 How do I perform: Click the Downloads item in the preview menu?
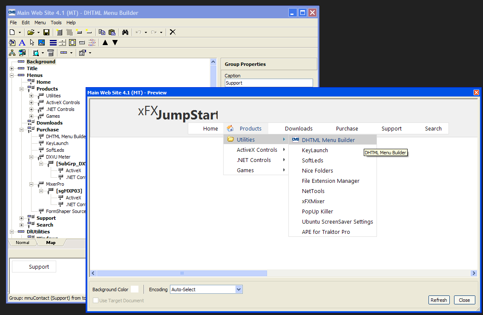pyautogui.click(x=298, y=128)
